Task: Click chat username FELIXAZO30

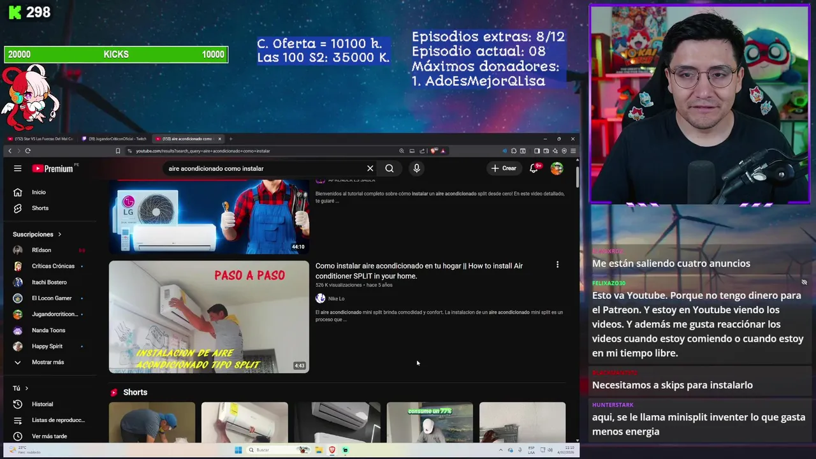Action: coord(609,283)
